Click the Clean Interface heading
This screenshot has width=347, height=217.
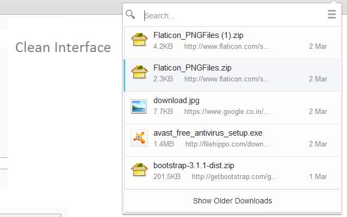[x=63, y=47]
